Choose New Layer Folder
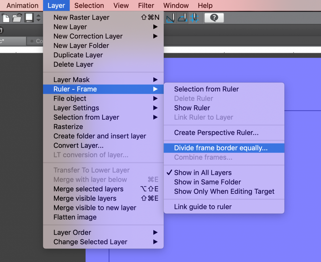 (x=103, y=46)
